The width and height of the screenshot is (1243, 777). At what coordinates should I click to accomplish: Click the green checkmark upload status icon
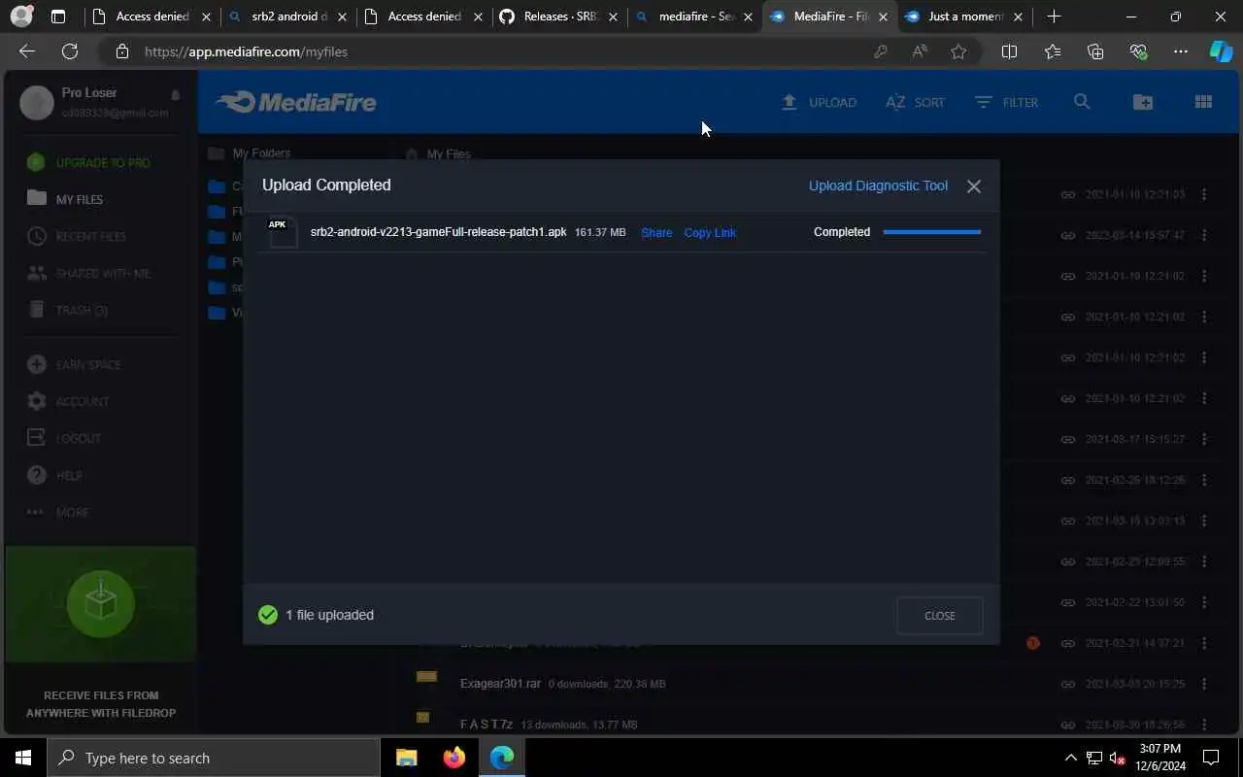268,615
